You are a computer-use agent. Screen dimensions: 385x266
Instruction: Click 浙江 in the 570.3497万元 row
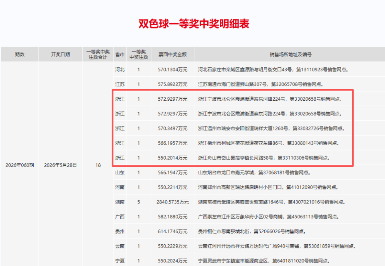coord(120,128)
